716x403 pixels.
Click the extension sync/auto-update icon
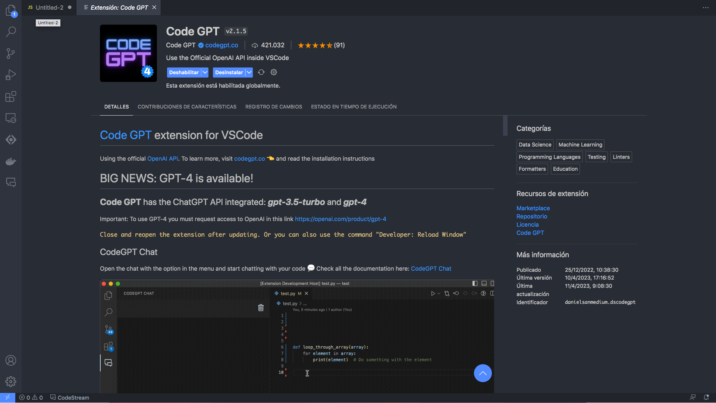[x=261, y=72]
